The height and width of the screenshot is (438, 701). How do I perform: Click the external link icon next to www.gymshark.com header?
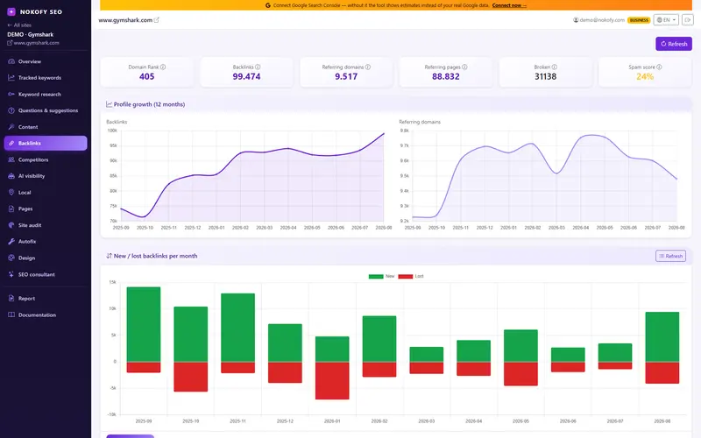[x=157, y=20]
